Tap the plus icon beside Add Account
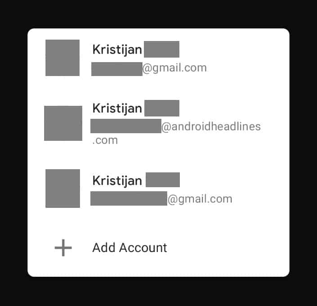The height and width of the screenshot is (306, 317). click(x=63, y=247)
